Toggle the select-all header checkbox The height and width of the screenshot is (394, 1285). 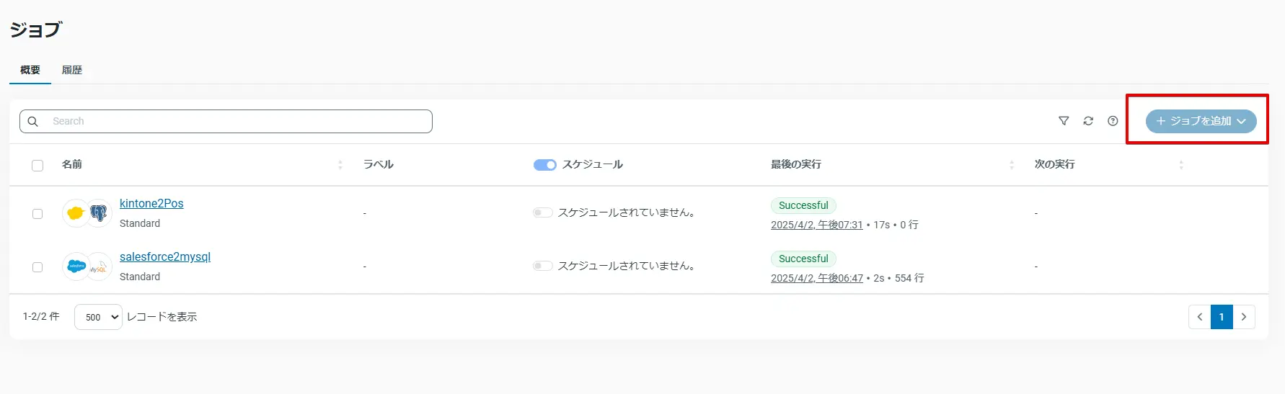(37, 166)
